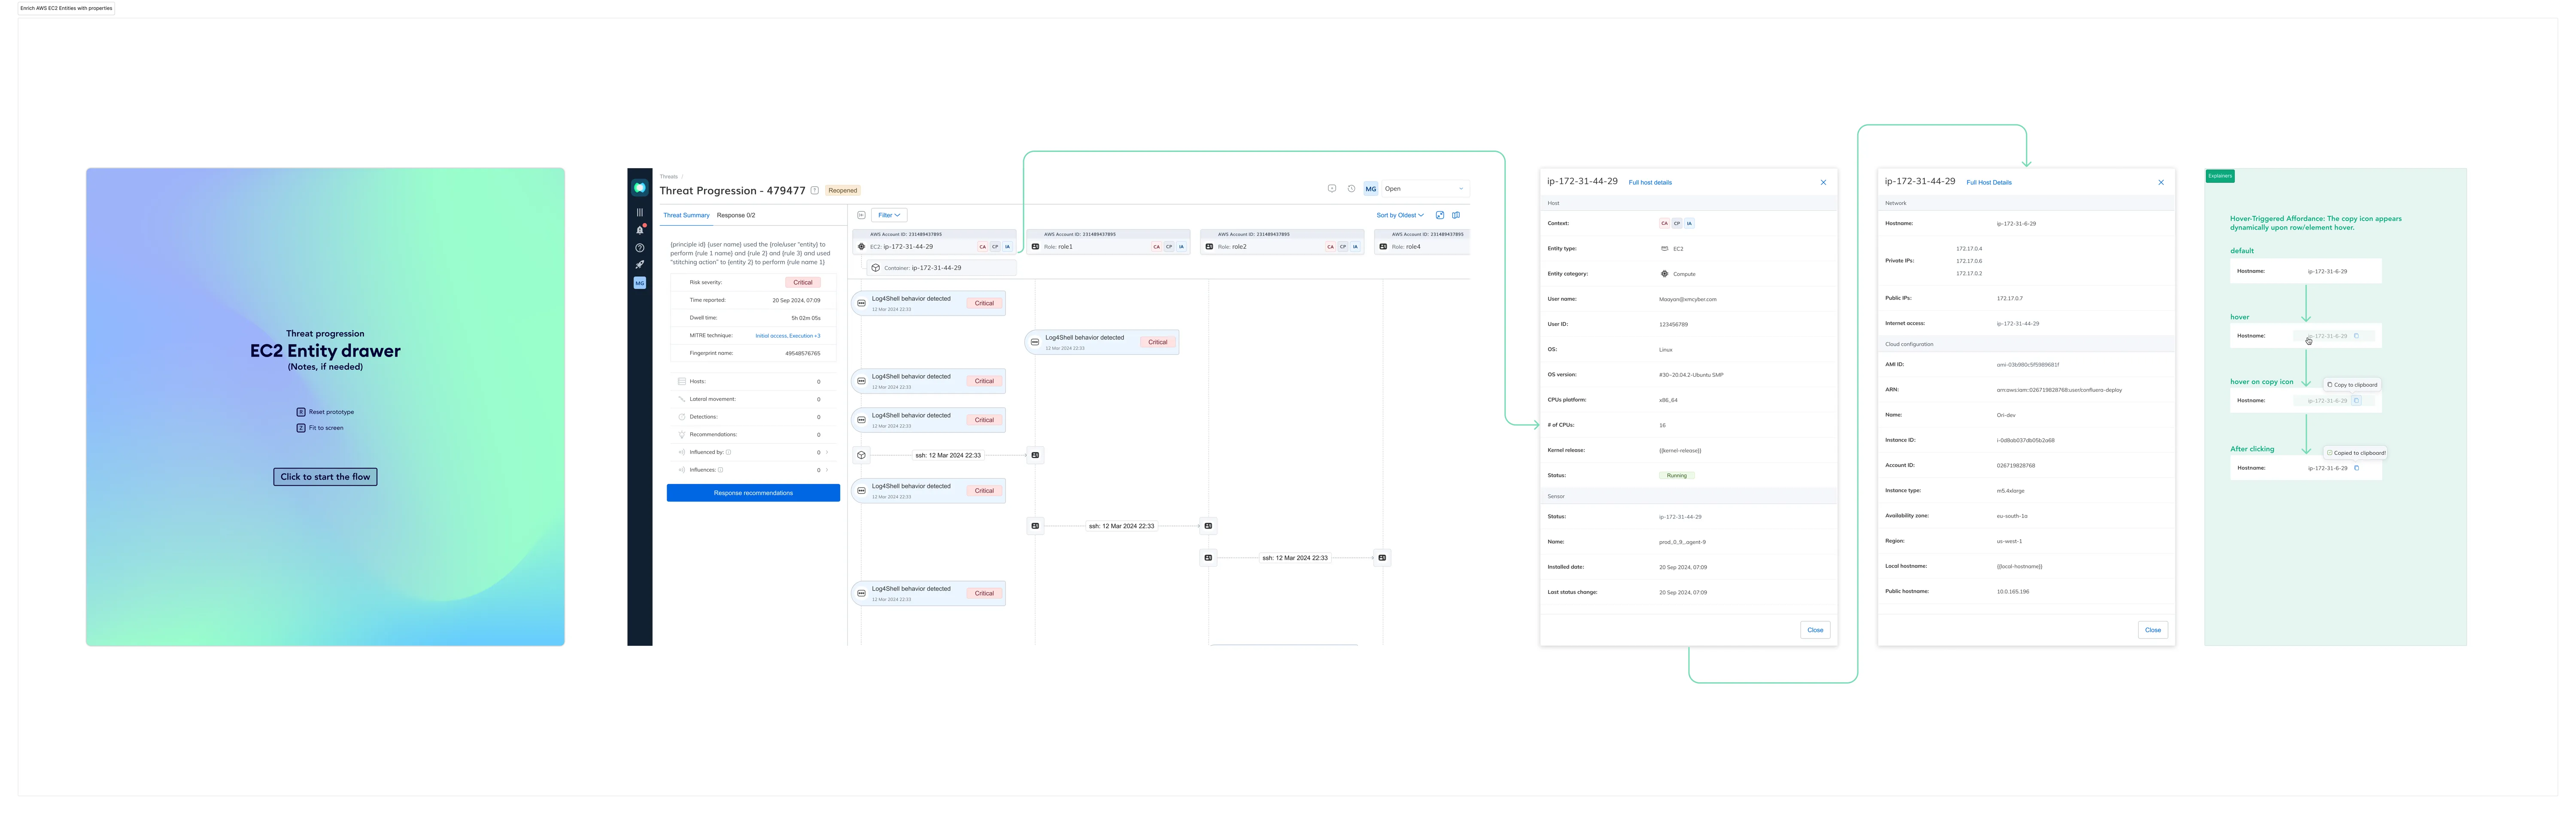2576x814 pixels.
Task: Click copy icon in the After clicking example
Action: point(2356,468)
